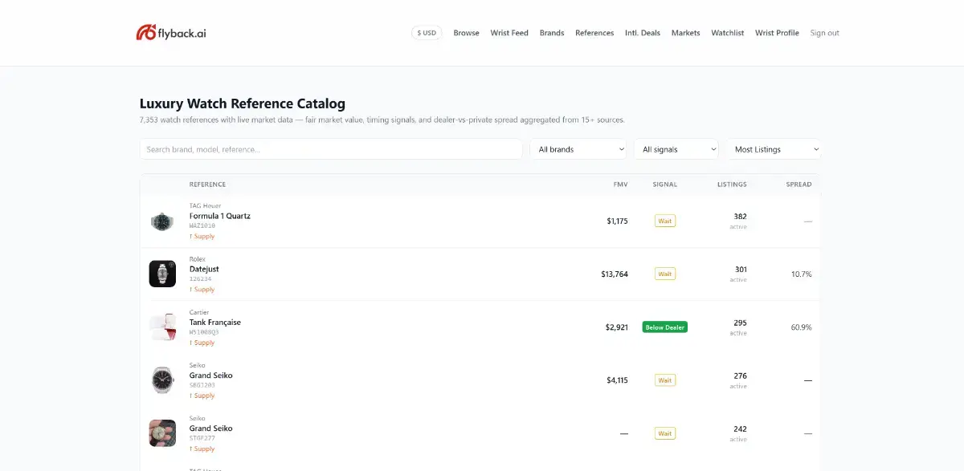Image resolution: width=964 pixels, height=471 pixels.
Task: Click the $1,175 FMV value
Action: [x=617, y=221]
